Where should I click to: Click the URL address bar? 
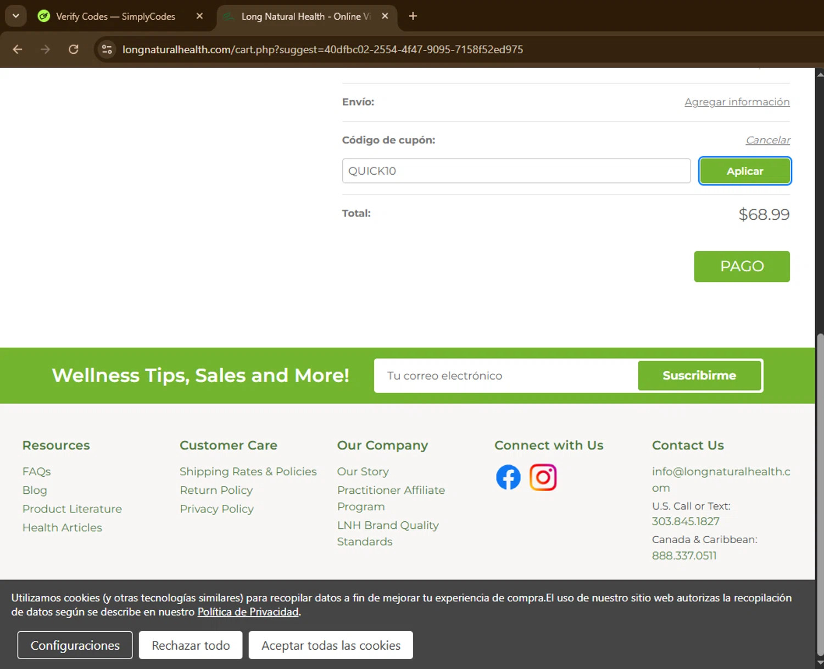[322, 49]
